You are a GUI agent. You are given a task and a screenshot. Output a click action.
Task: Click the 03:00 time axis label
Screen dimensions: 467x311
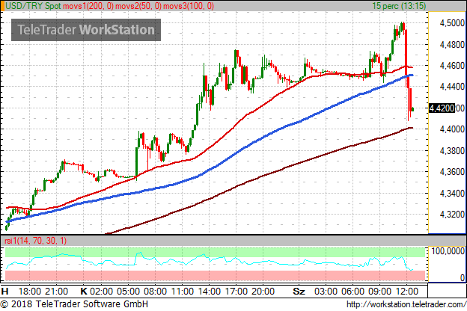coord(326,291)
